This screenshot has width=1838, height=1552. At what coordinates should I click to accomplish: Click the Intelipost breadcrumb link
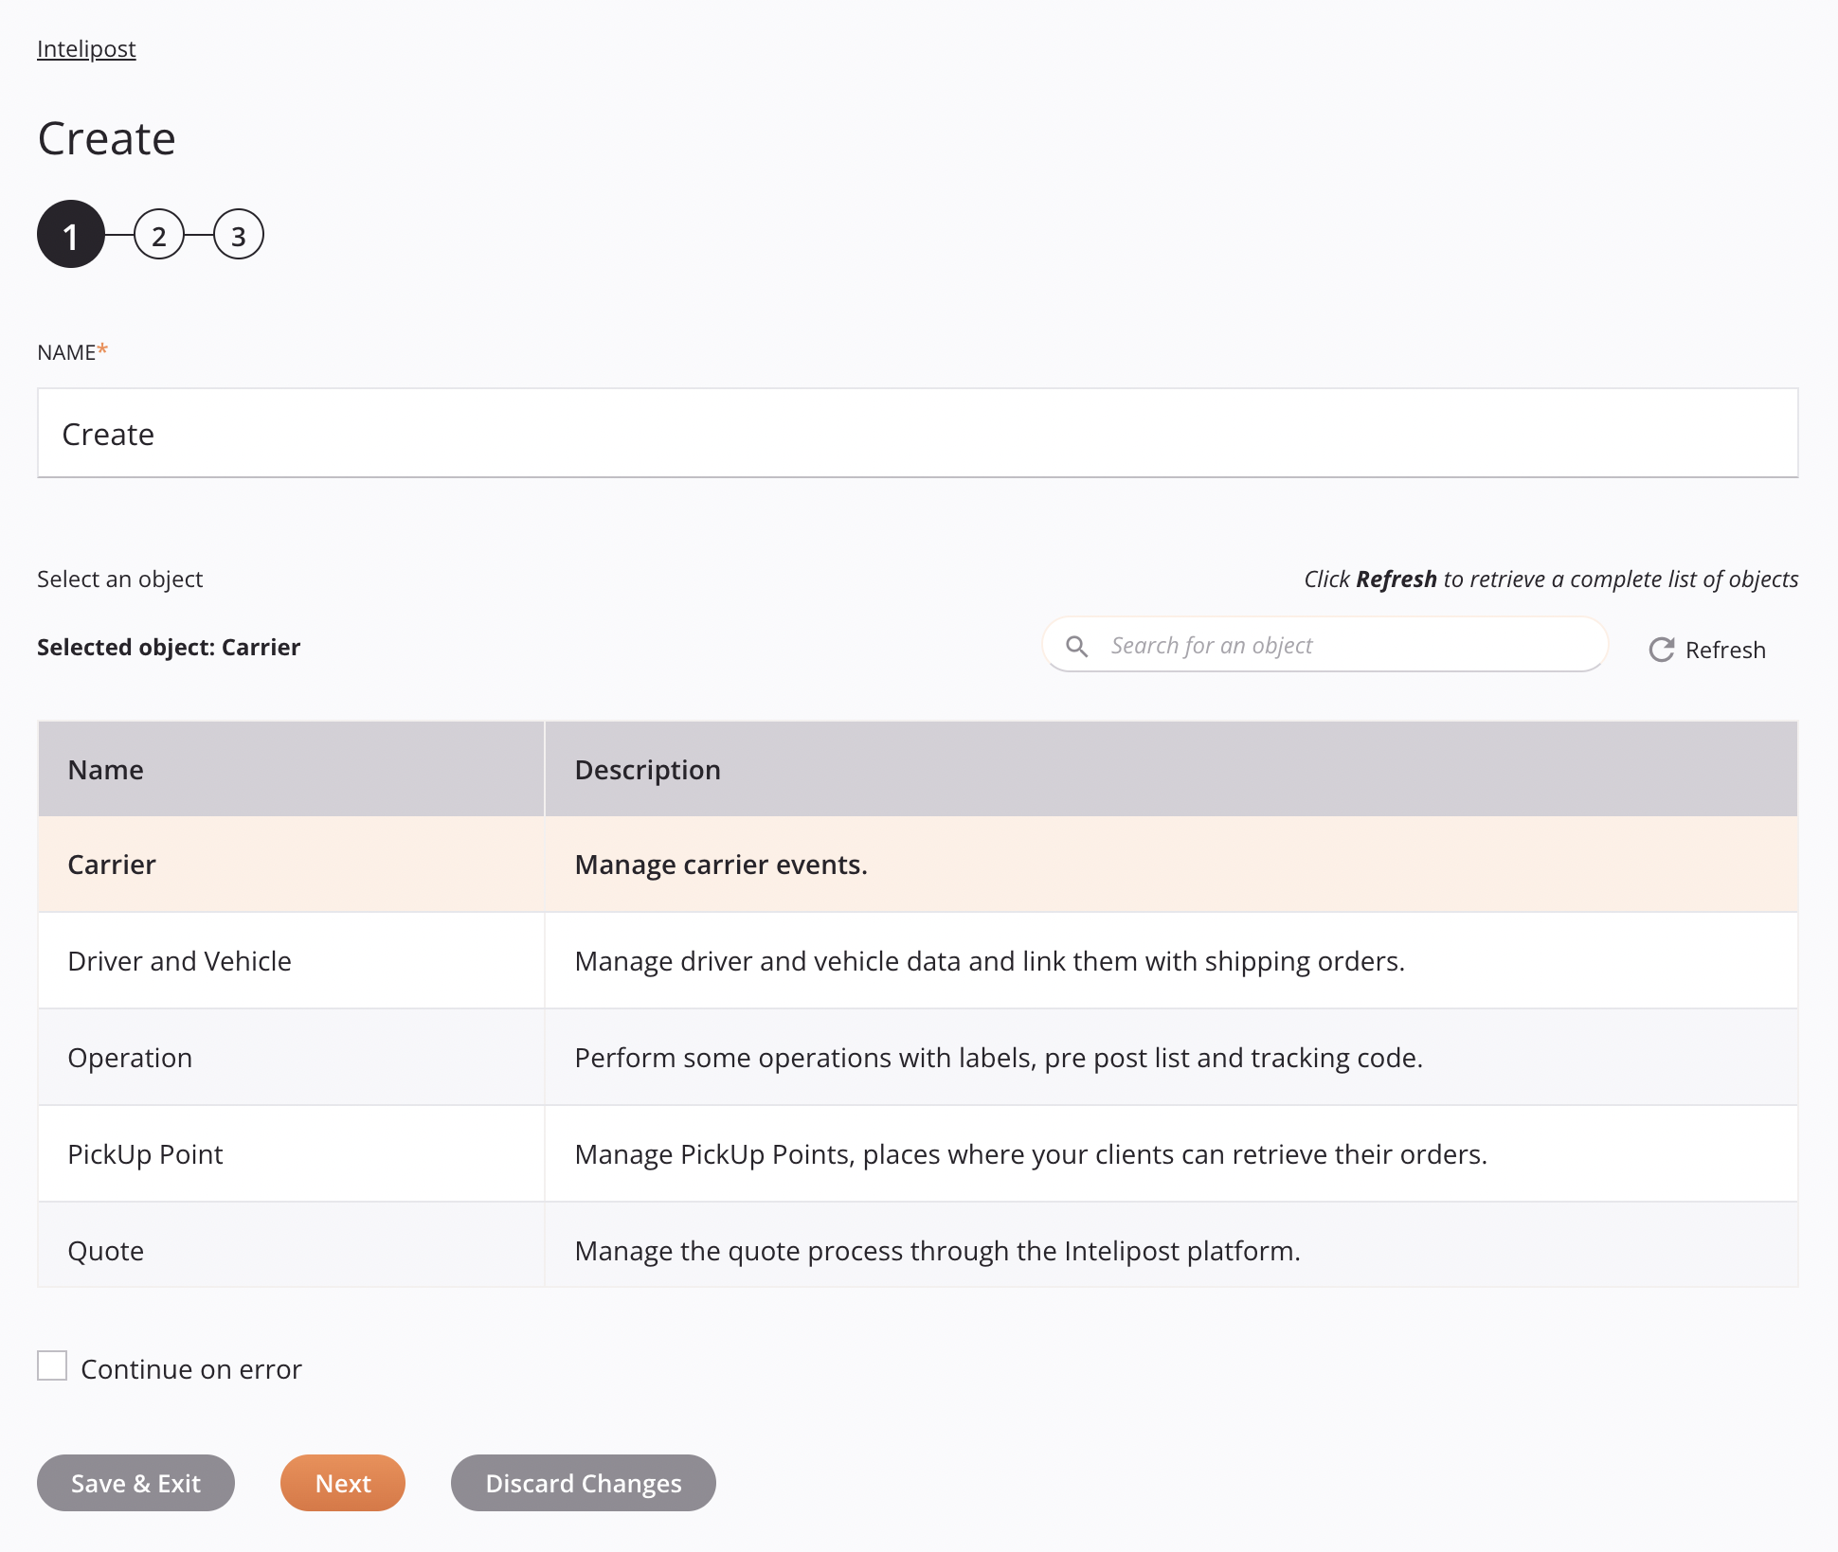(86, 47)
